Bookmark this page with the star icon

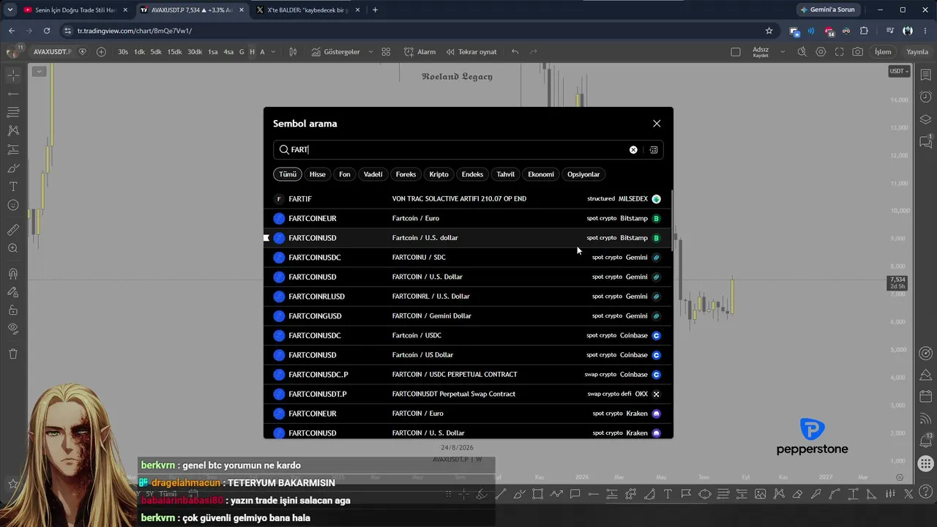tap(769, 31)
